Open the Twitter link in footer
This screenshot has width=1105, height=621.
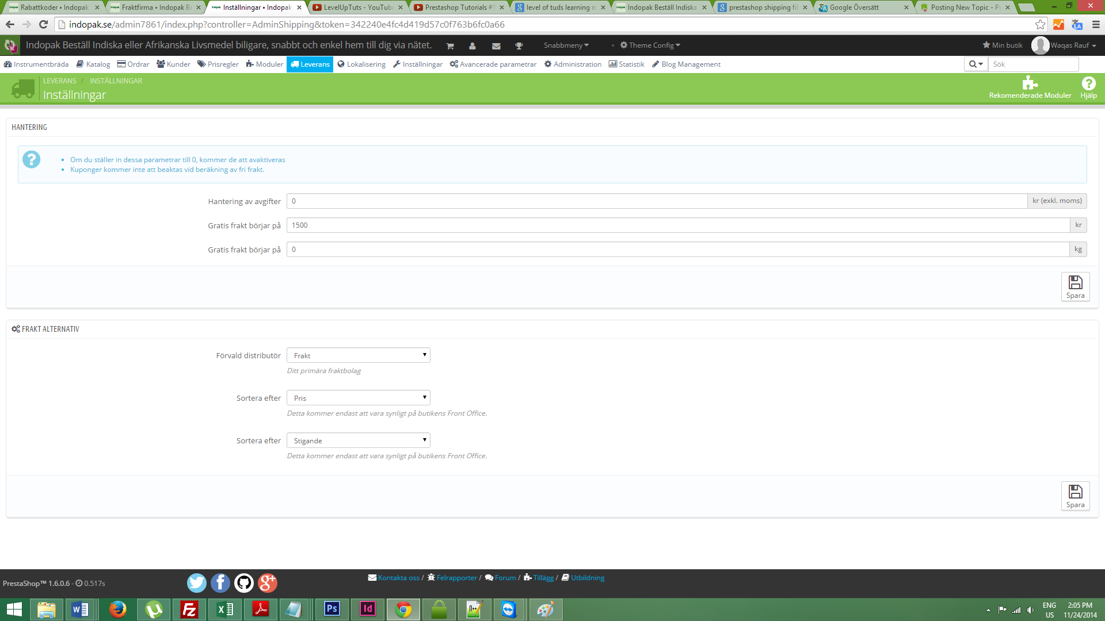pyautogui.click(x=197, y=583)
